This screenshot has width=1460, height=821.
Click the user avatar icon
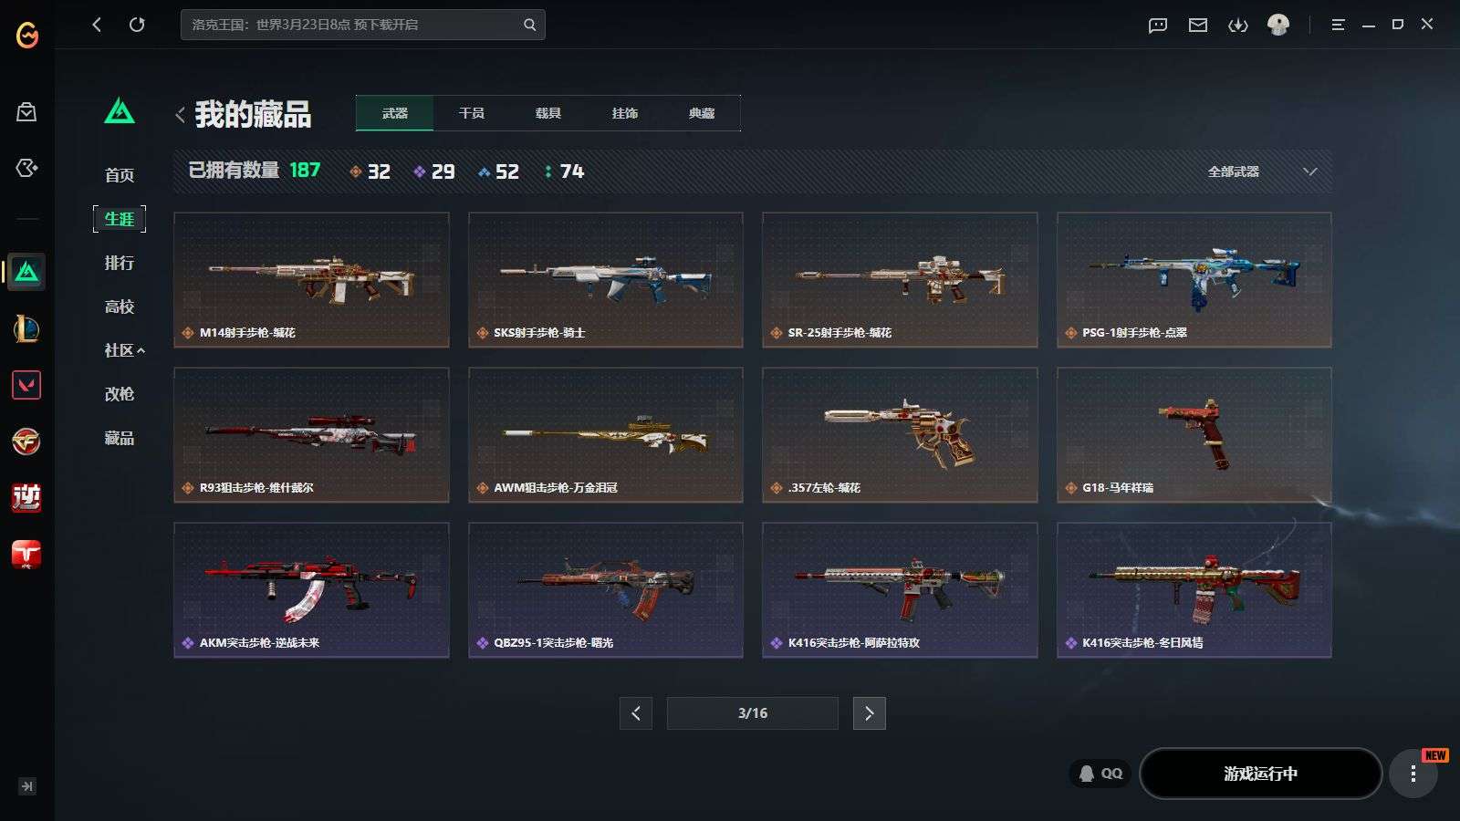pyautogui.click(x=1278, y=25)
